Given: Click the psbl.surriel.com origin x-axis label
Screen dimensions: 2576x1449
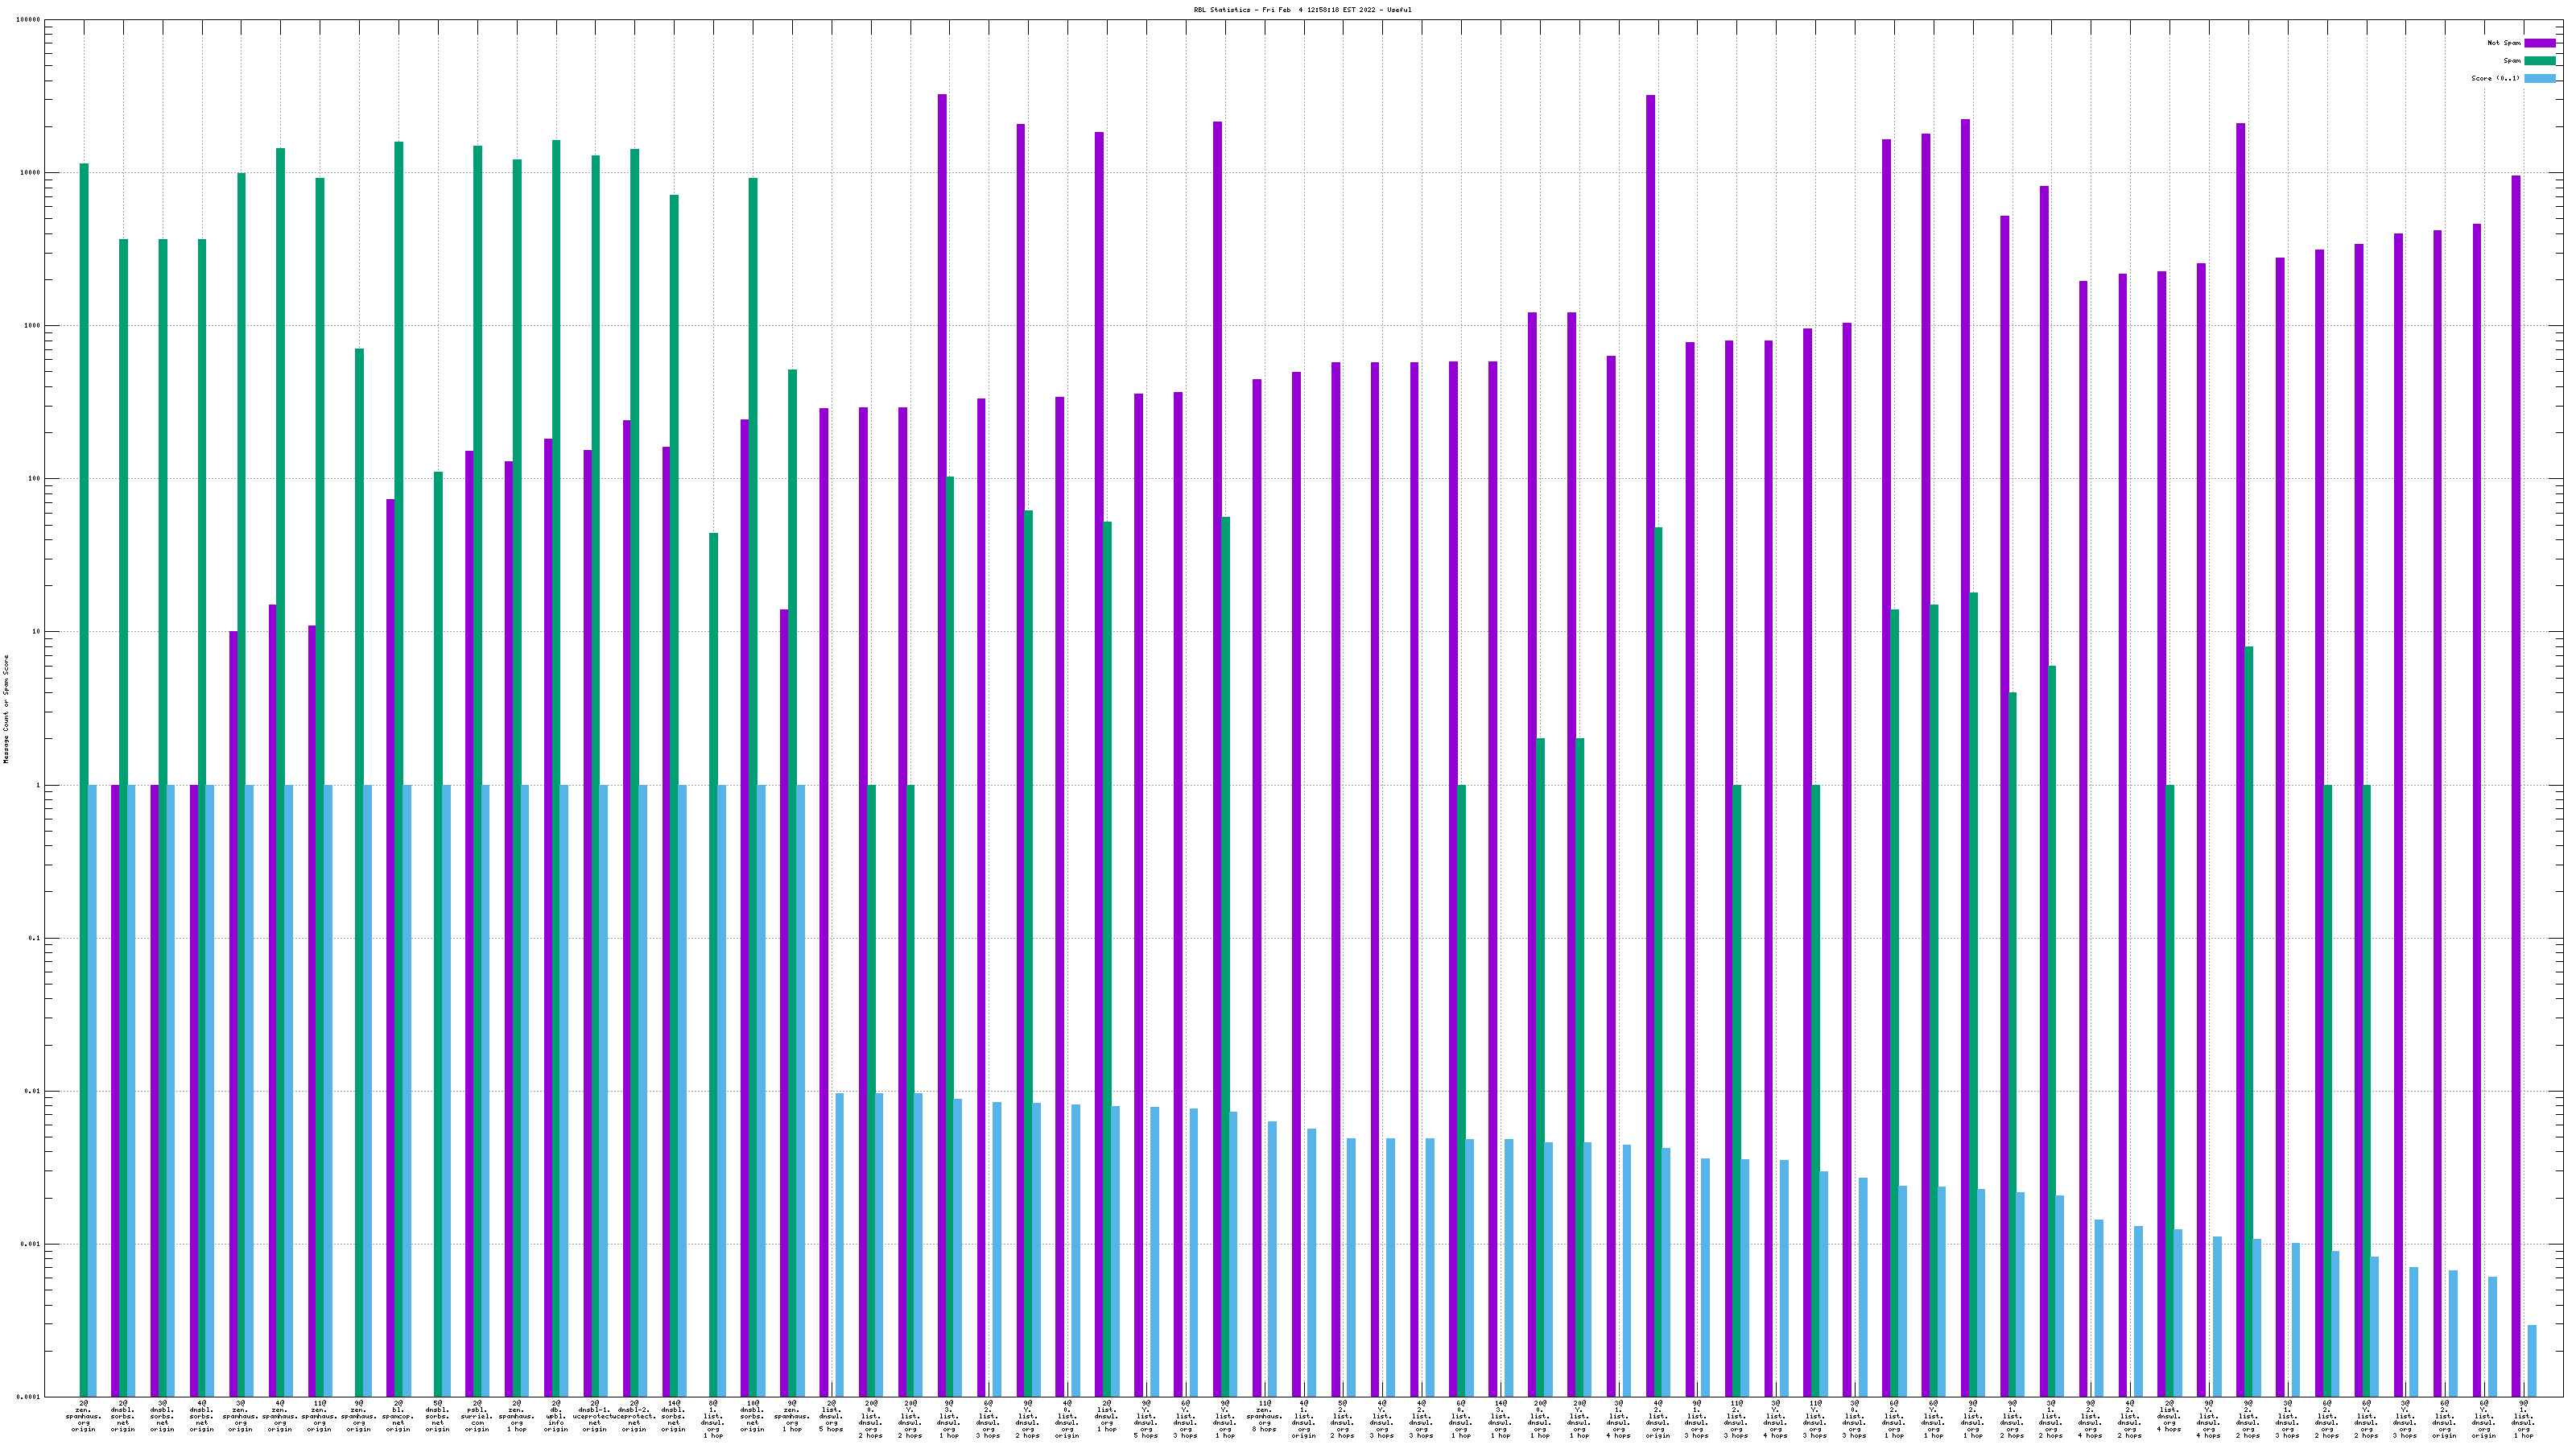Looking at the screenshot, I should tap(477, 1416).
